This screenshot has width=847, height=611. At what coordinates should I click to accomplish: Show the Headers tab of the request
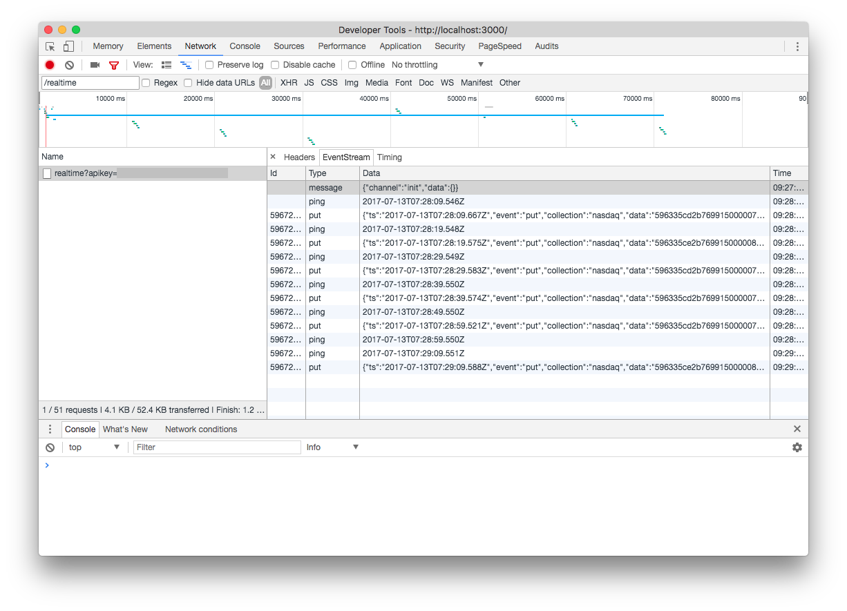[x=299, y=157]
